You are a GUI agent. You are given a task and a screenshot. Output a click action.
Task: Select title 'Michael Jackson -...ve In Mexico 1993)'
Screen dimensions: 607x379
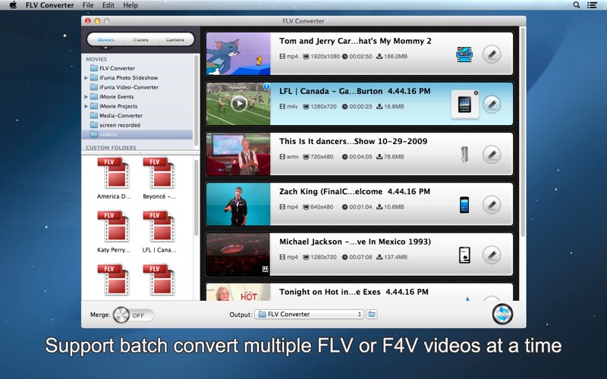pos(355,242)
